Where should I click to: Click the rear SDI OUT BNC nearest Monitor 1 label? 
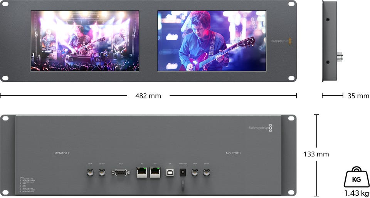click(207, 173)
